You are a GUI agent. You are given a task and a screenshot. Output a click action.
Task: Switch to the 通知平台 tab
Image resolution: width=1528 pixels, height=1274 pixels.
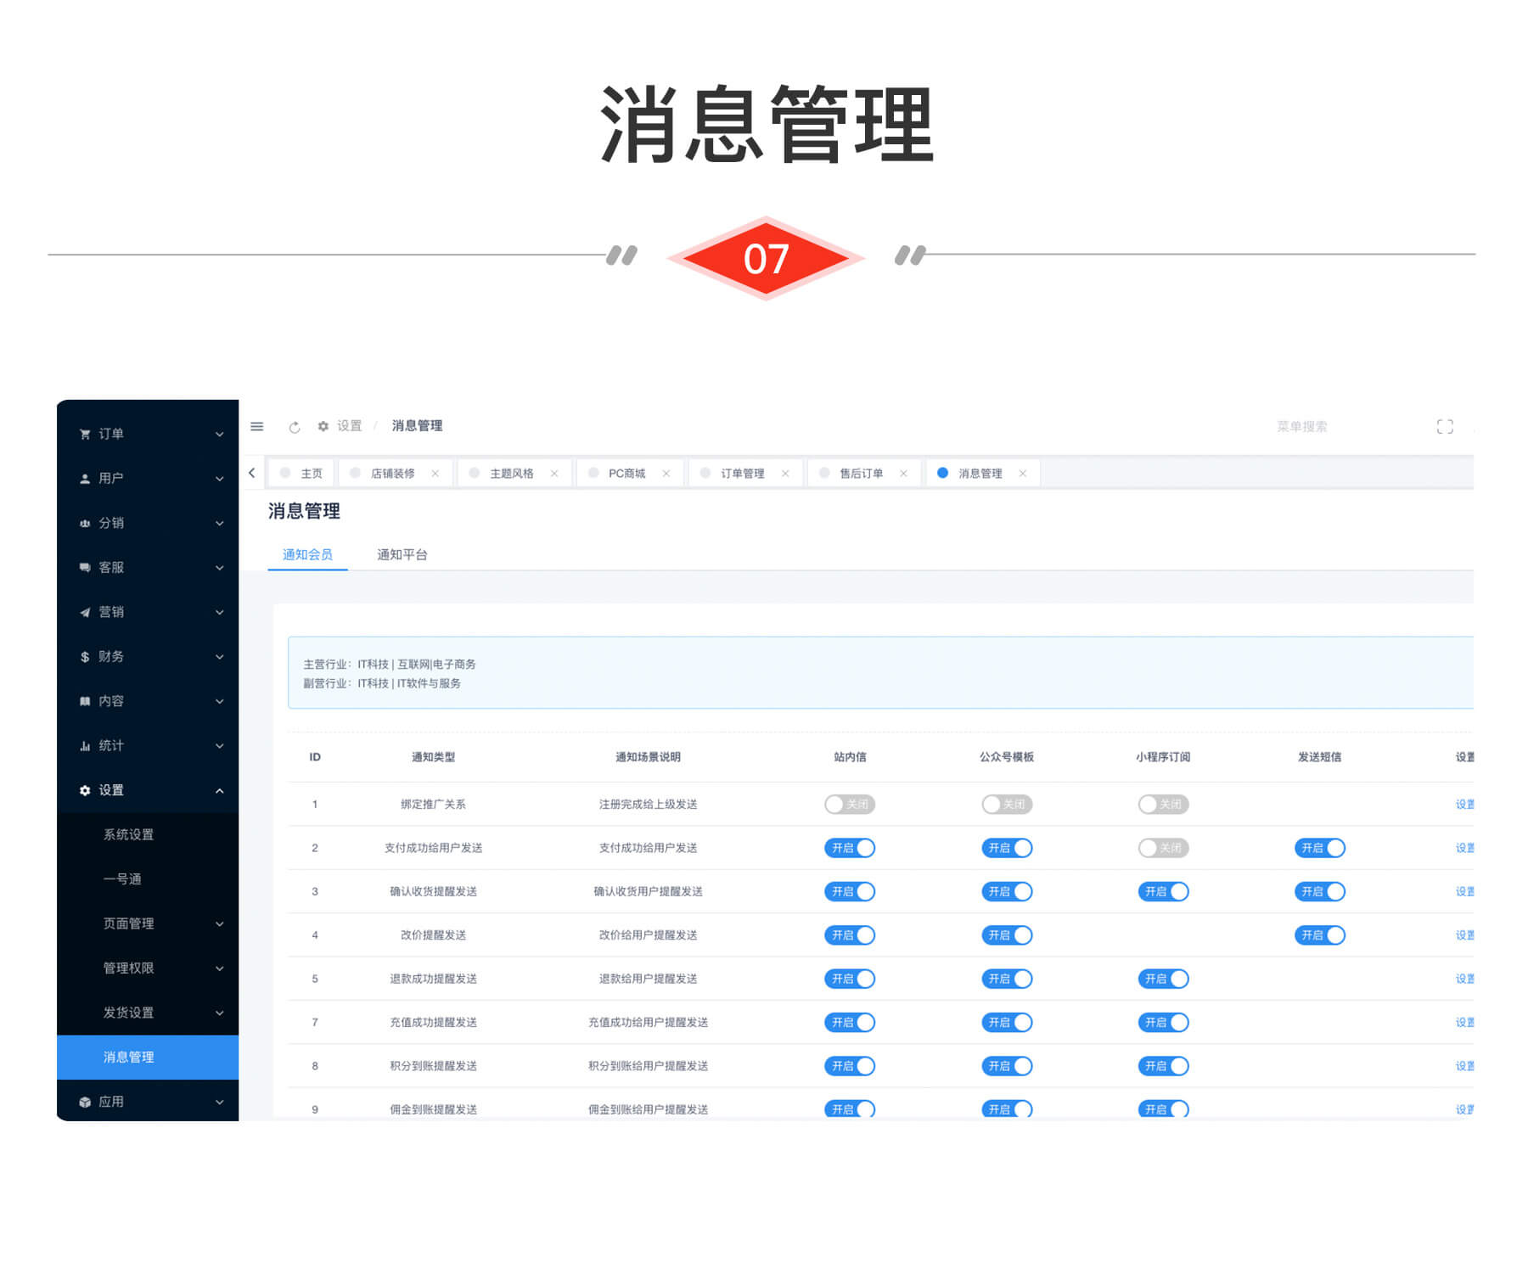tap(403, 554)
